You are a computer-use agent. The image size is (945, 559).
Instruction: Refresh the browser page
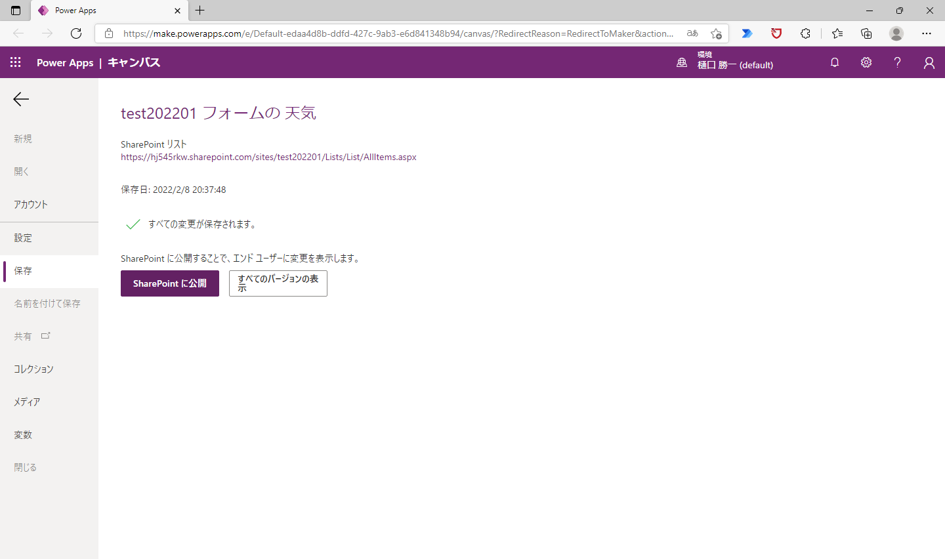click(x=76, y=33)
